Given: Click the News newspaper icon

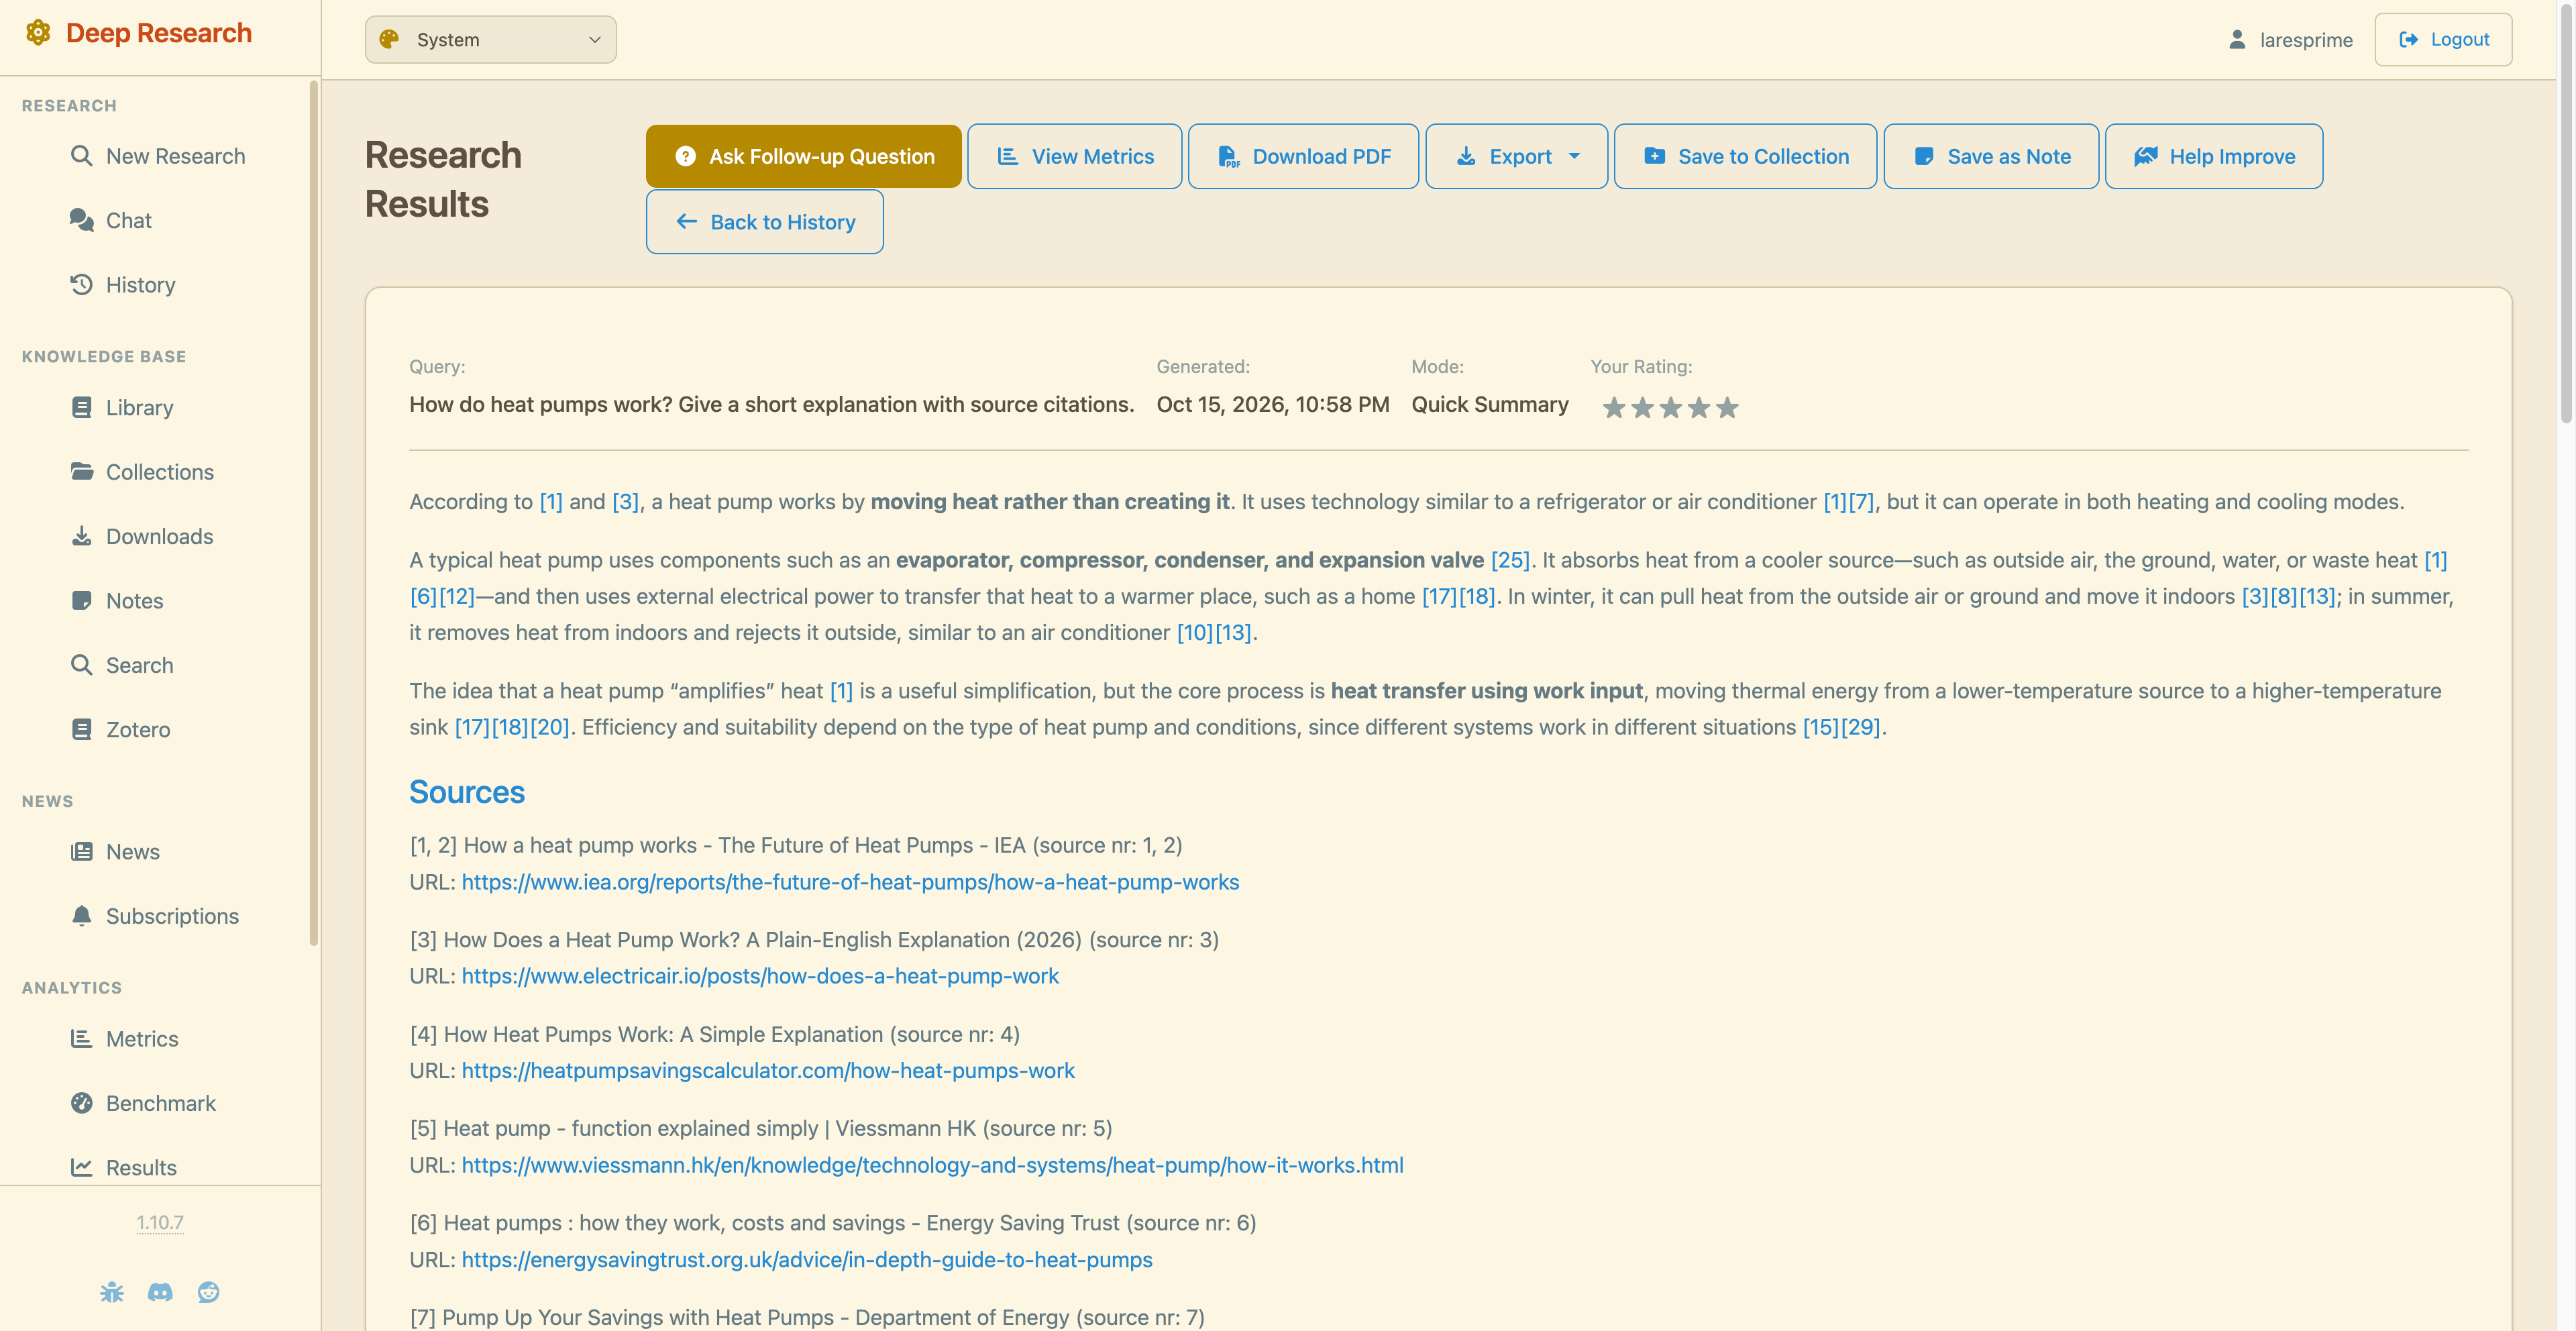Looking at the screenshot, I should pos(81,851).
